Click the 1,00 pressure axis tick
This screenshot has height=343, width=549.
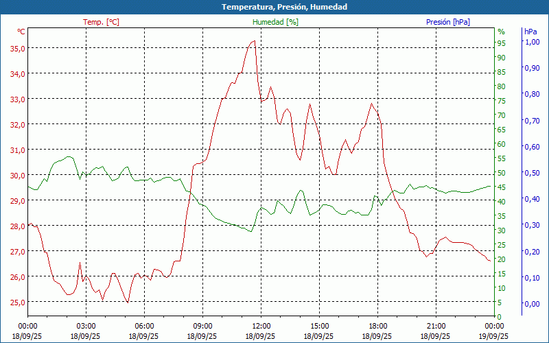pyautogui.click(x=532, y=41)
